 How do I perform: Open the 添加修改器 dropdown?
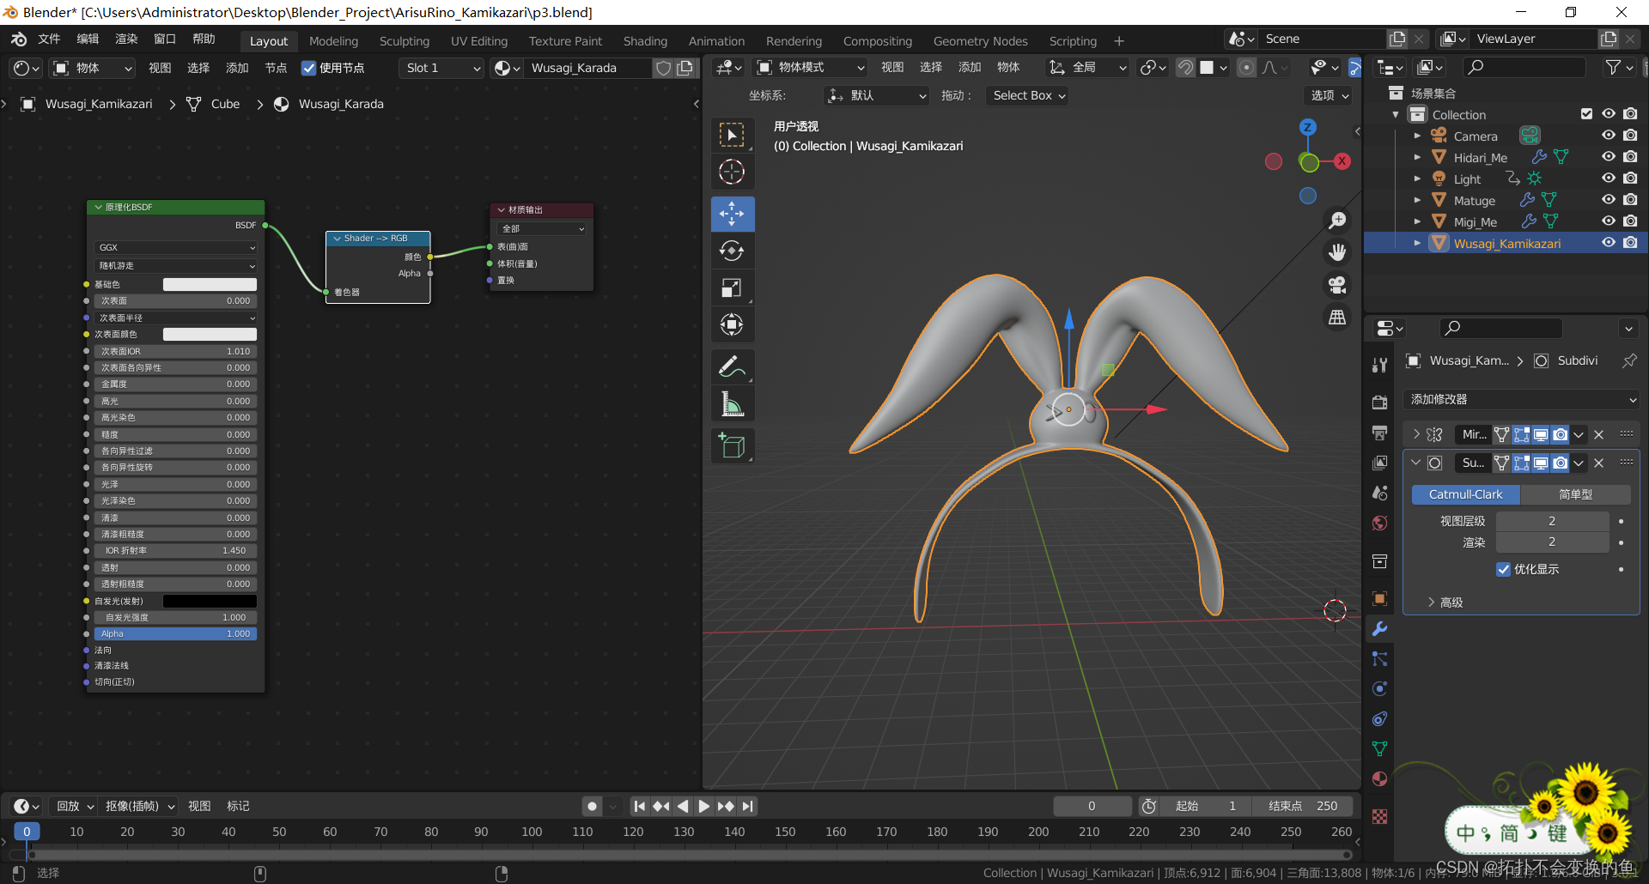click(1522, 399)
